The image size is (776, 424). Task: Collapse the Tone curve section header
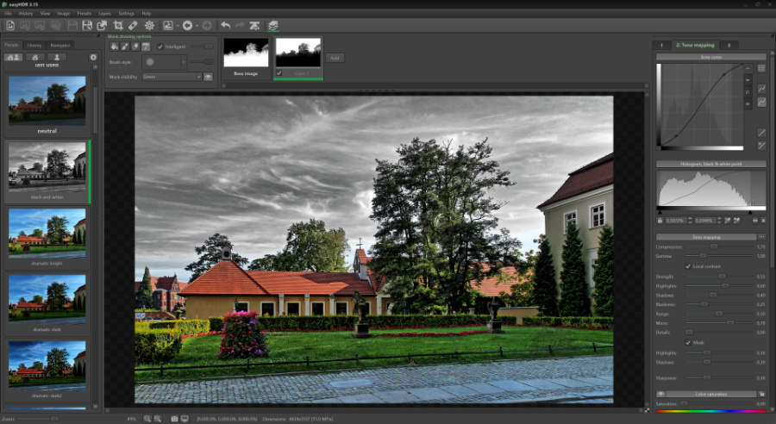pyautogui.click(x=711, y=57)
